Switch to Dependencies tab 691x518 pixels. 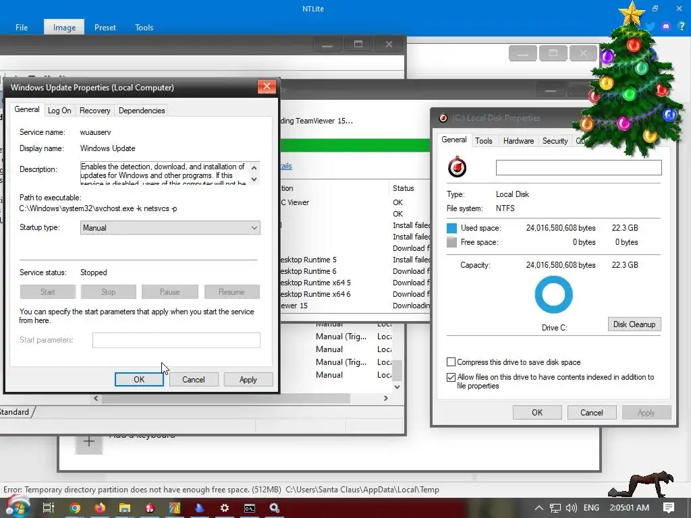click(142, 111)
